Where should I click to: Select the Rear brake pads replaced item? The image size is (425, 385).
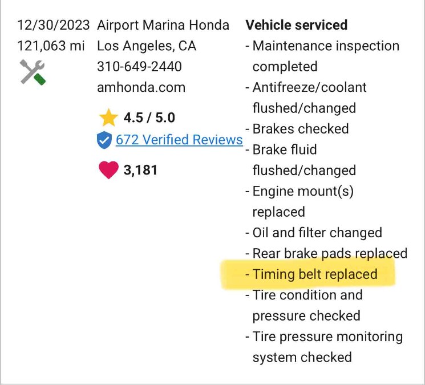[326, 254]
